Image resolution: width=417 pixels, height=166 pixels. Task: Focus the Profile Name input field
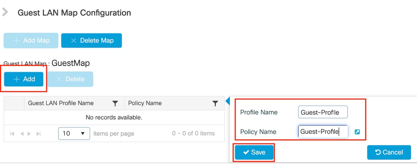click(323, 112)
